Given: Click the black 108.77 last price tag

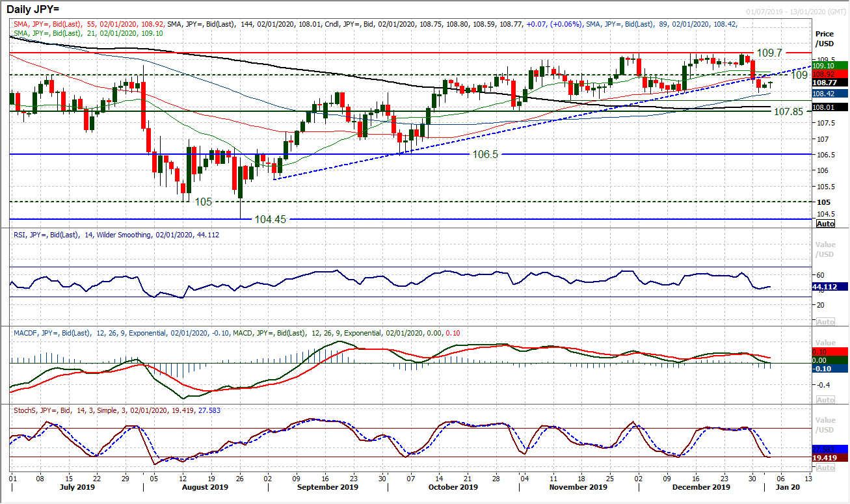Looking at the screenshot, I should tap(830, 83).
